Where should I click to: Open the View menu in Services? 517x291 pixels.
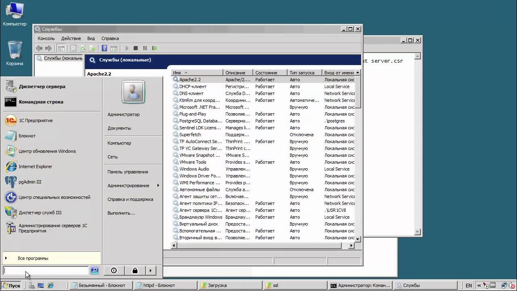click(91, 38)
